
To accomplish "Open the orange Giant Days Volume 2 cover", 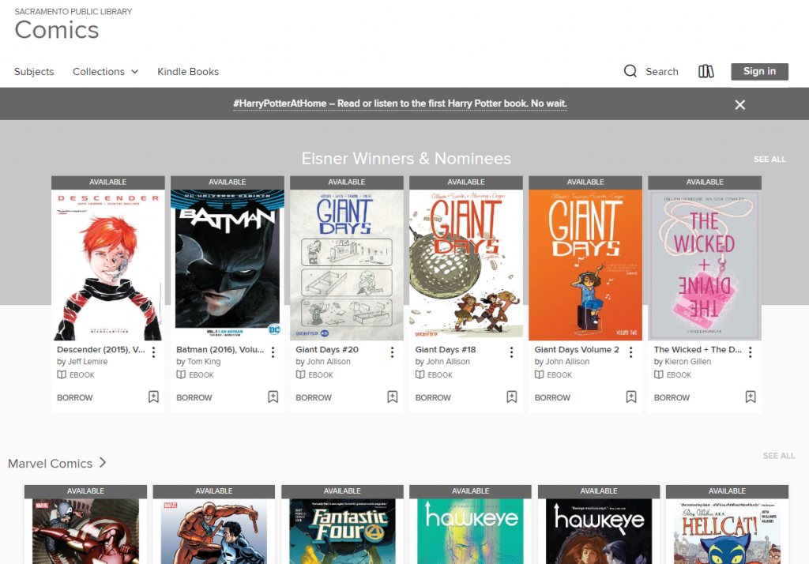I will 585,265.
